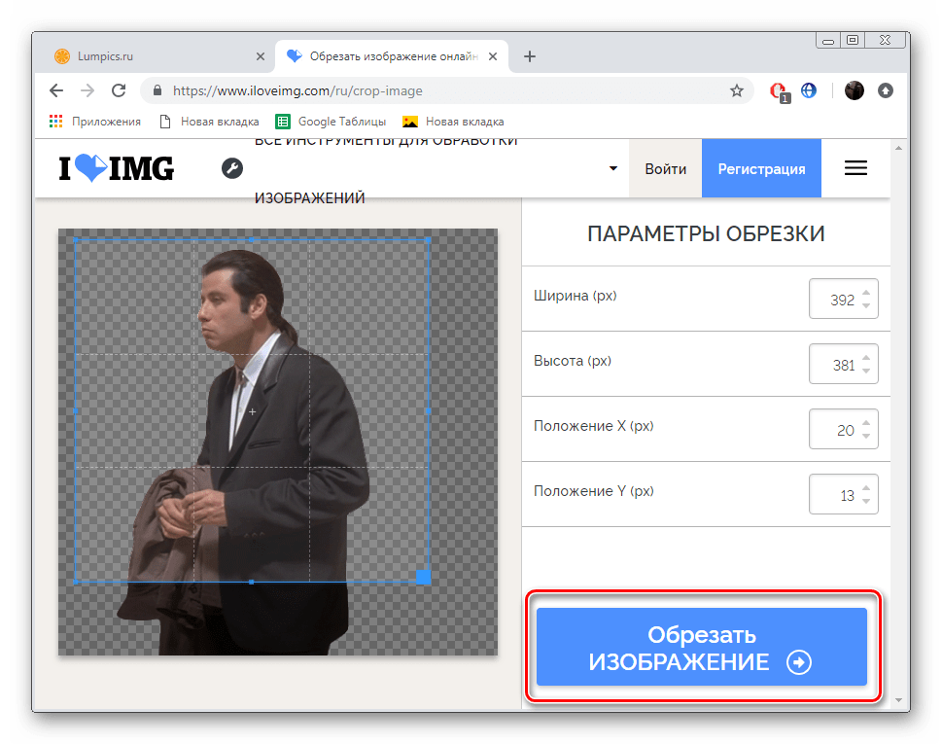Click the Регистрация button
Viewport: 942px width, 744px height.
click(761, 168)
